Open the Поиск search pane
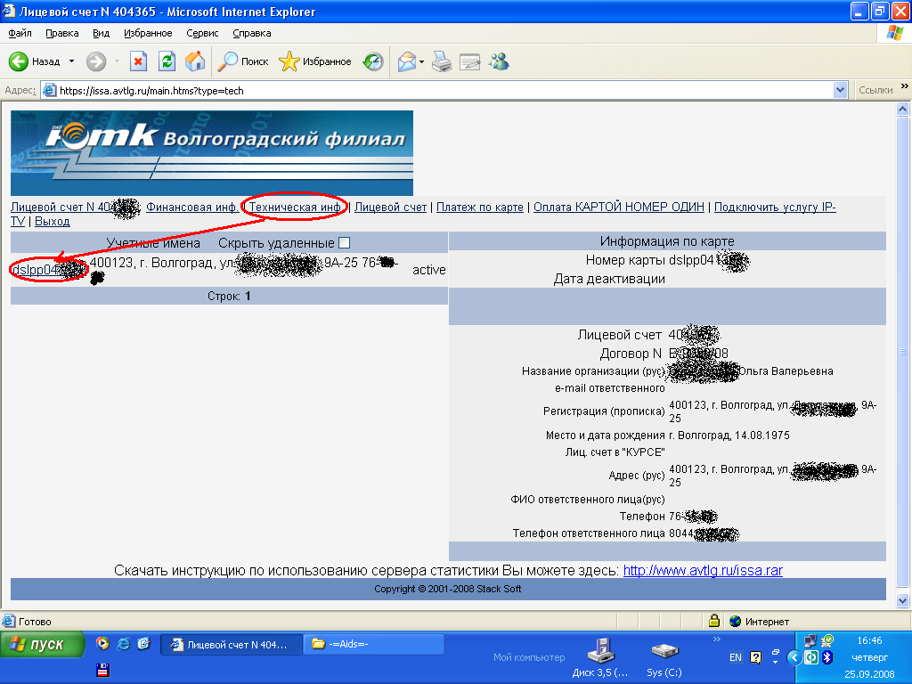 tap(243, 61)
